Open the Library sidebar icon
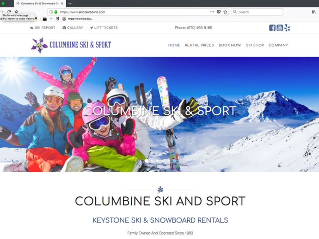 coord(314,12)
